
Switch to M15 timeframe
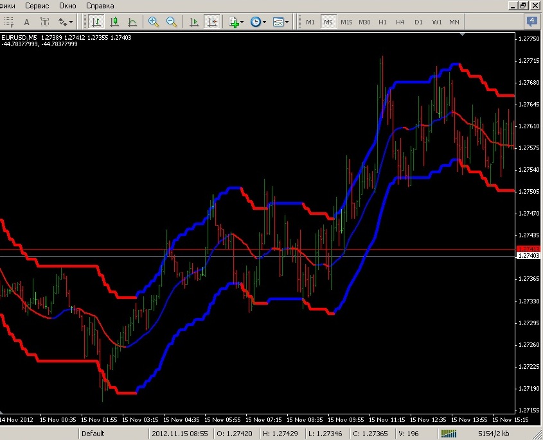click(x=346, y=22)
